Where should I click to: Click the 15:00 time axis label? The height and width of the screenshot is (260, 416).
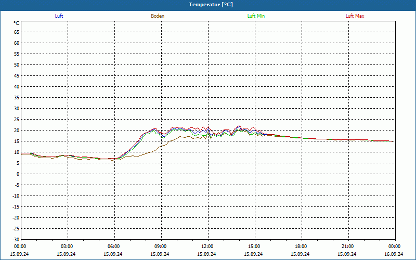[x=254, y=246]
